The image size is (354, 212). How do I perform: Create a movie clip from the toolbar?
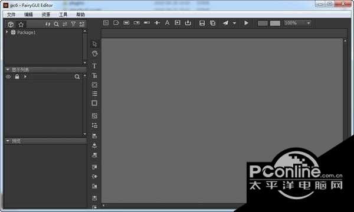[178, 23]
